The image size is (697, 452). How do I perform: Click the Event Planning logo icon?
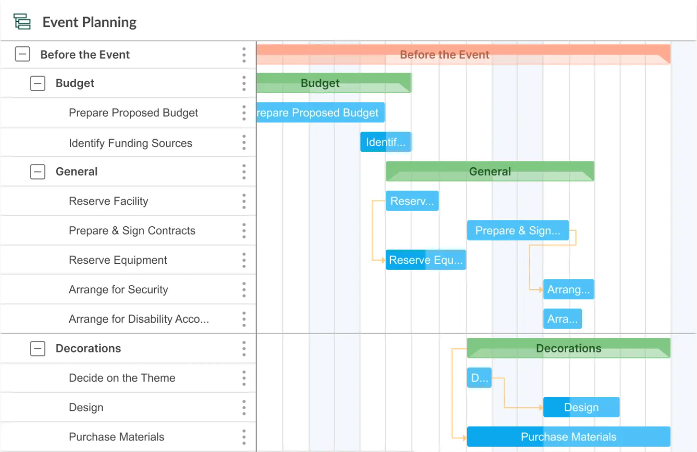tap(21, 21)
